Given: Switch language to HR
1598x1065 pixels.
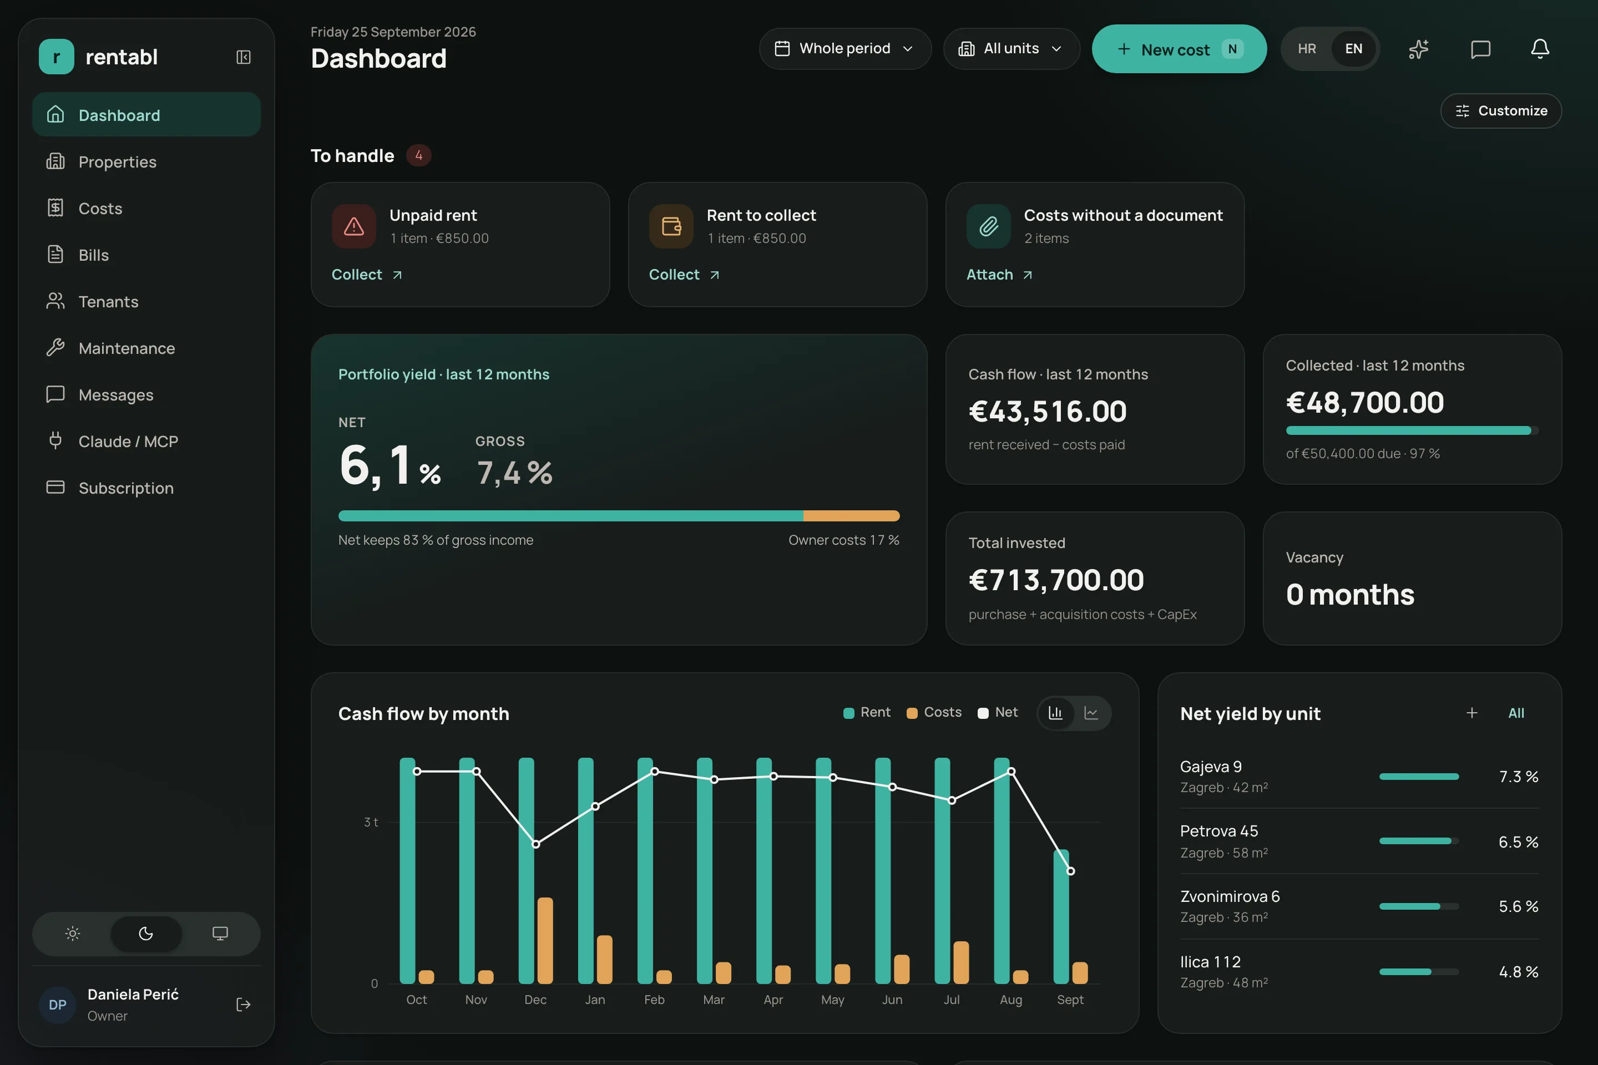Looking at the screenshot, I should click(x=1307, y=49).
